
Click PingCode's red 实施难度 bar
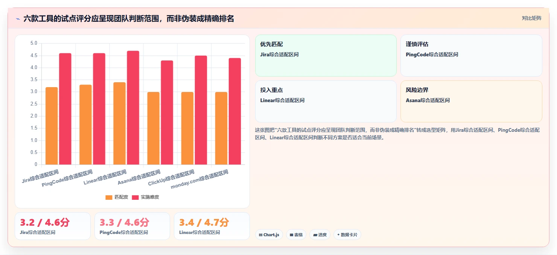click(99, 109)
